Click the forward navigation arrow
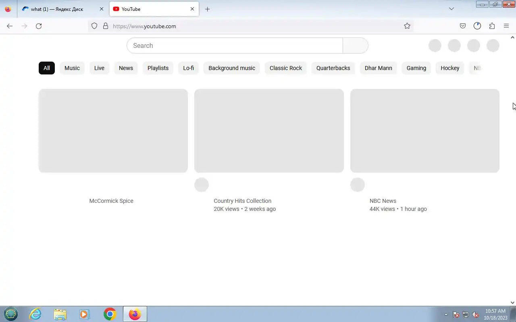 pyautogui.click(x=24, y=26)
